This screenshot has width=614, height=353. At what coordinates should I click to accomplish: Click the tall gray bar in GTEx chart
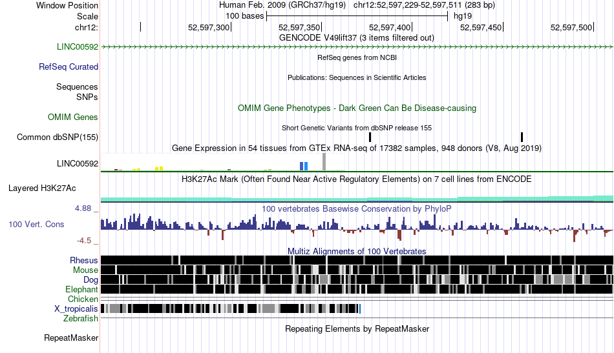point(324,162)
